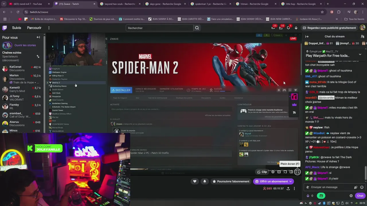
Task: Open Parcourir page
Action: (34, 28)
